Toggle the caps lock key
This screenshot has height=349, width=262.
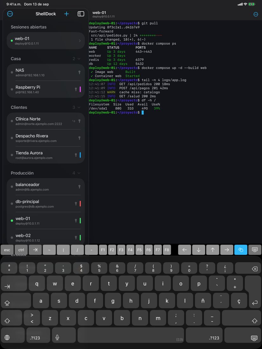pyautogui.click(x=16, y=300)
